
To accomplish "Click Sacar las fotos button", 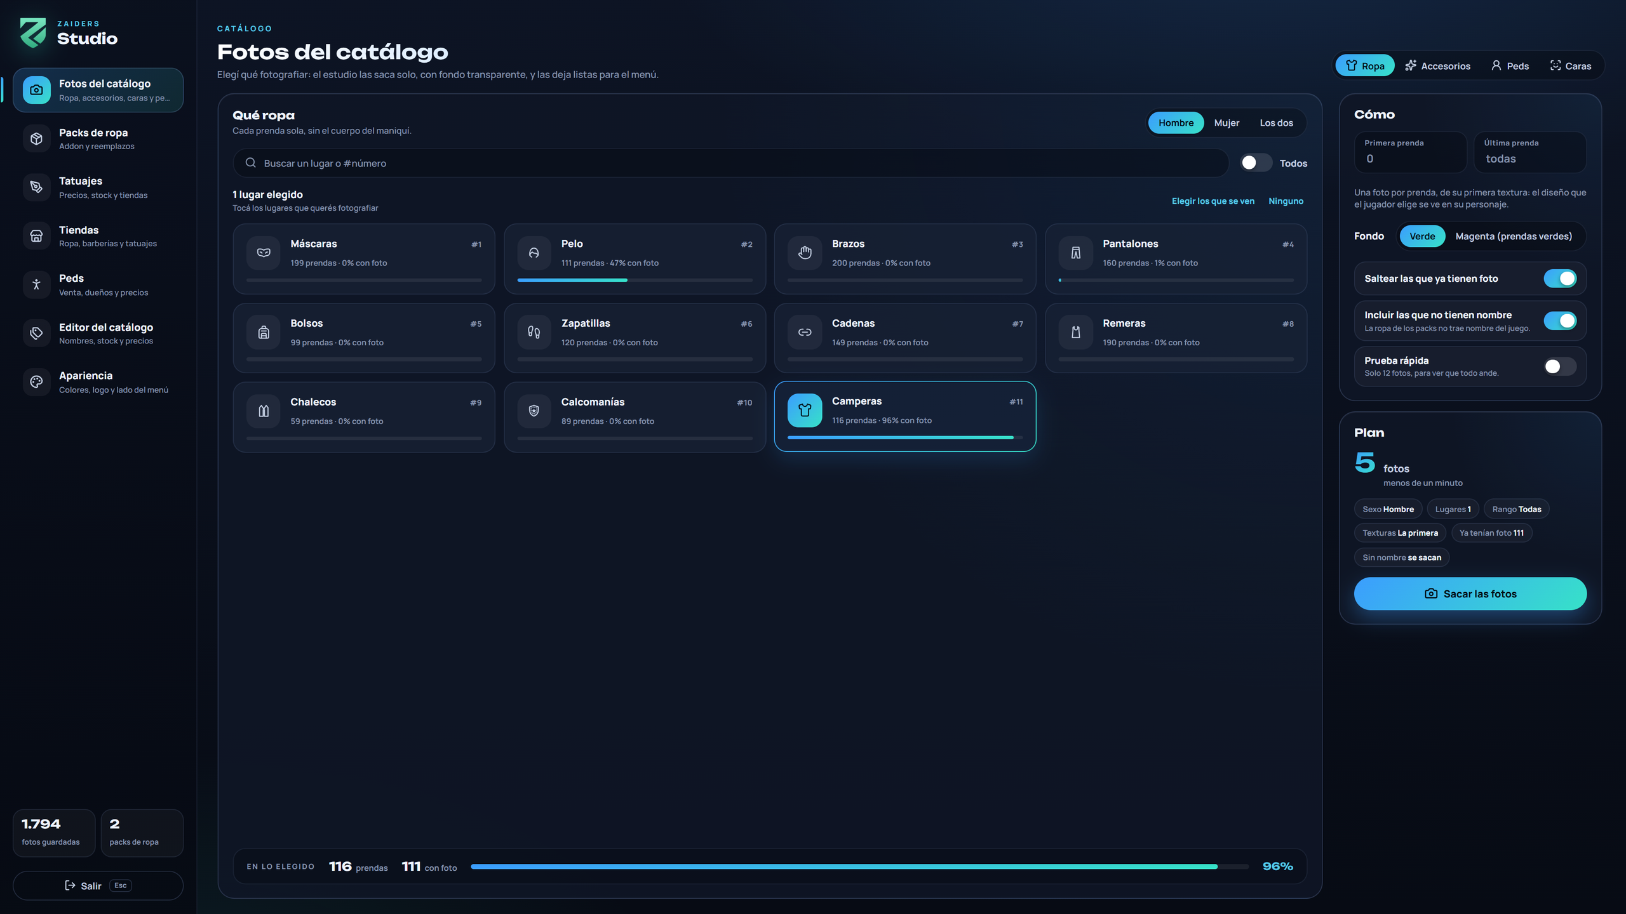I will tap(1470, 593).
